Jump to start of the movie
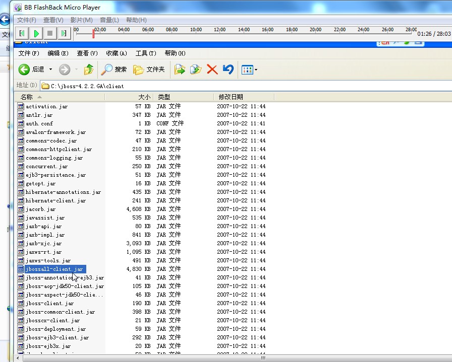The height and width of the screenshot is (362, 452). [22, 33]
